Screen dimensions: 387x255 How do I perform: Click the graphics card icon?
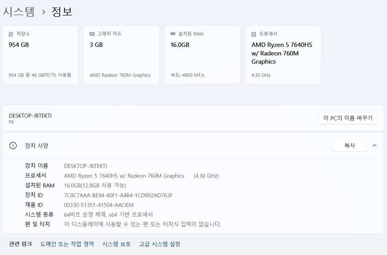click(x=92, y=34)
